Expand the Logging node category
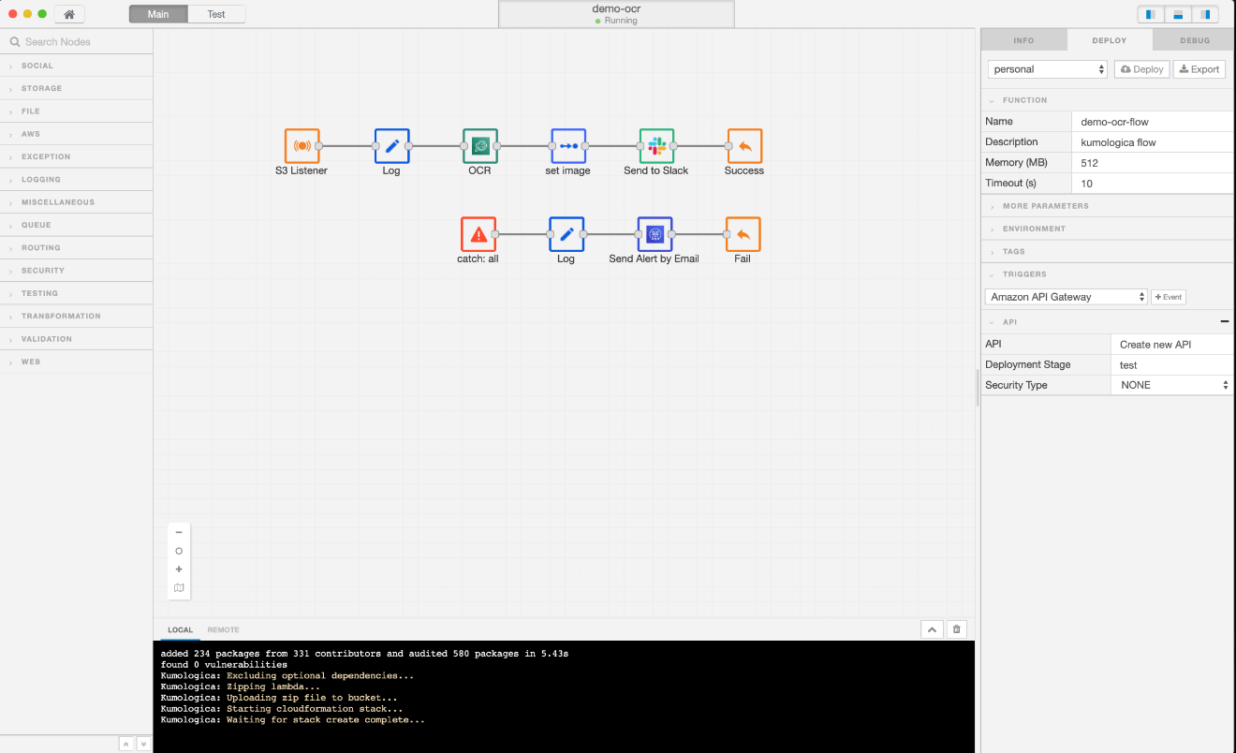Image resolution: width=1236 pixels, height=753 pixels. (x=76, y=179)
